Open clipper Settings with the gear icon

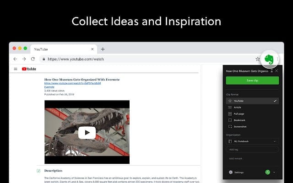point(231,172)
